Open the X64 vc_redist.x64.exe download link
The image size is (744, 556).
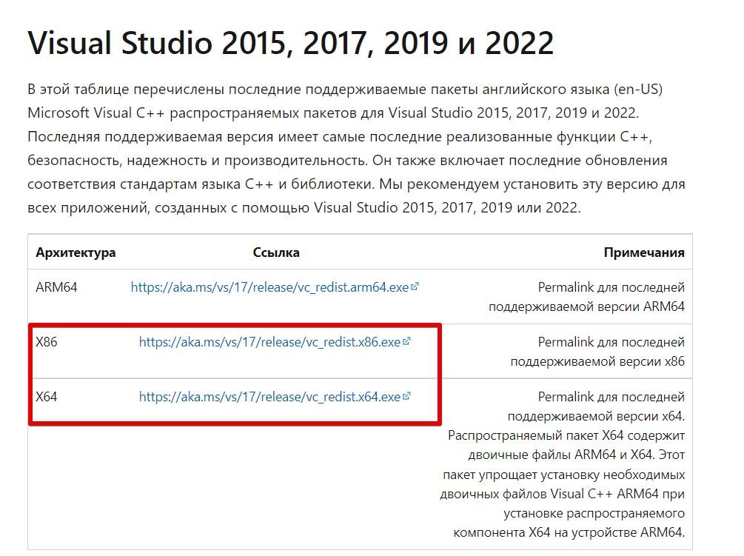point(269,397)
